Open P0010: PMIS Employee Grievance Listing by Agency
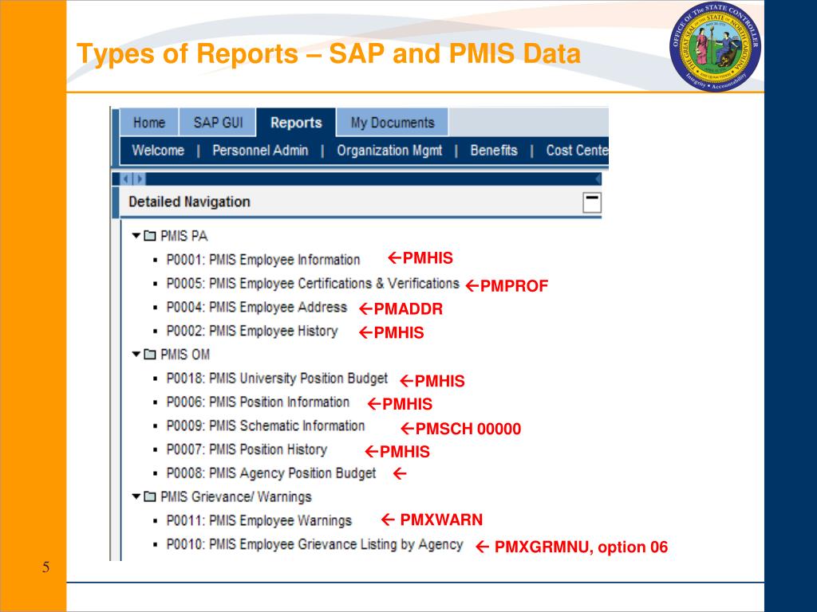Screen dimensions: 817x612 coord(314,544)
